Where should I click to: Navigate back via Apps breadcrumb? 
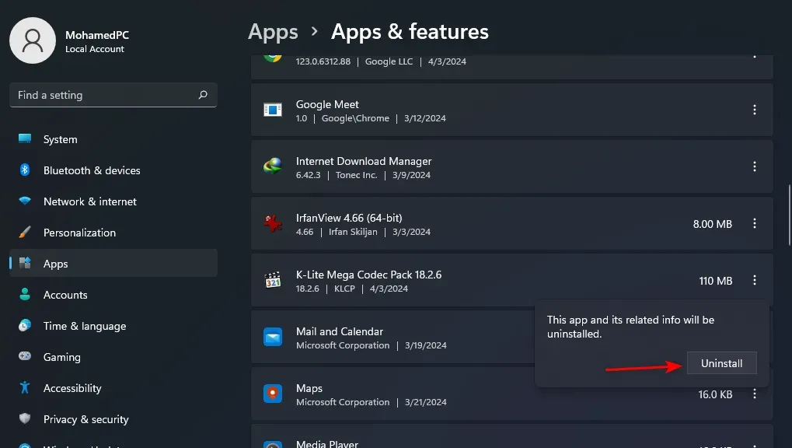pos(273,32)
